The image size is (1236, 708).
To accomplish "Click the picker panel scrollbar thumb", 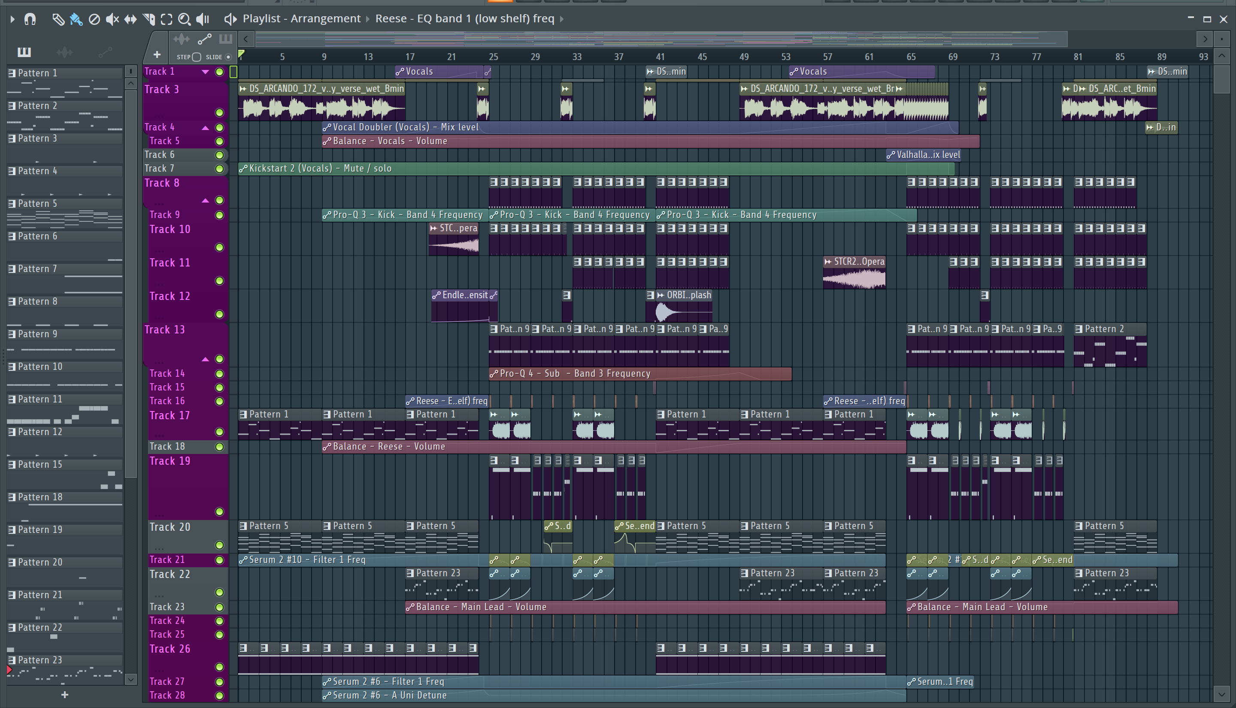I will click(x=131, y=283).
